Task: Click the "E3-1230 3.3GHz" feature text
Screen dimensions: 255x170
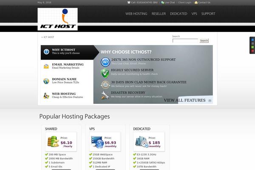Action: [x=146, y=155]
